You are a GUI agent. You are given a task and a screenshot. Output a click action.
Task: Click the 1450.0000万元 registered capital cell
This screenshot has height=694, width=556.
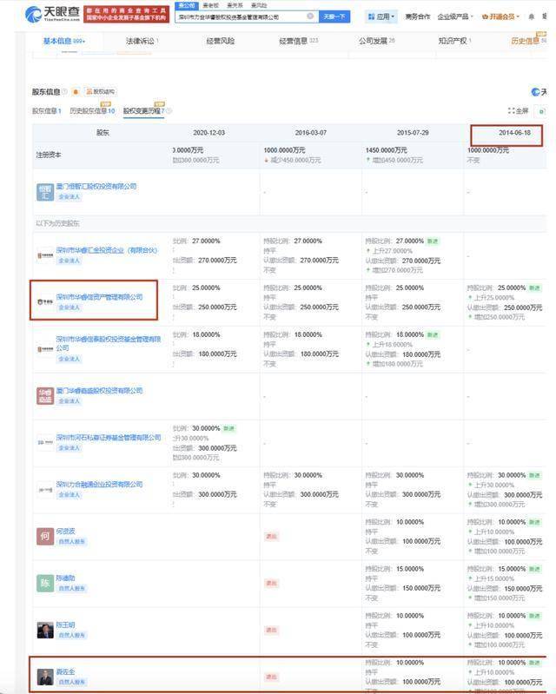[x=386, y=150]
